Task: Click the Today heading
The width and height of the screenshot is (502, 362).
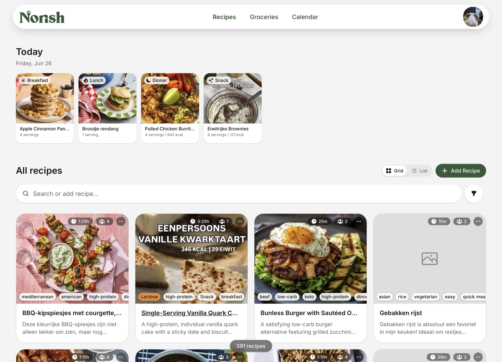Action: point(29,52)
